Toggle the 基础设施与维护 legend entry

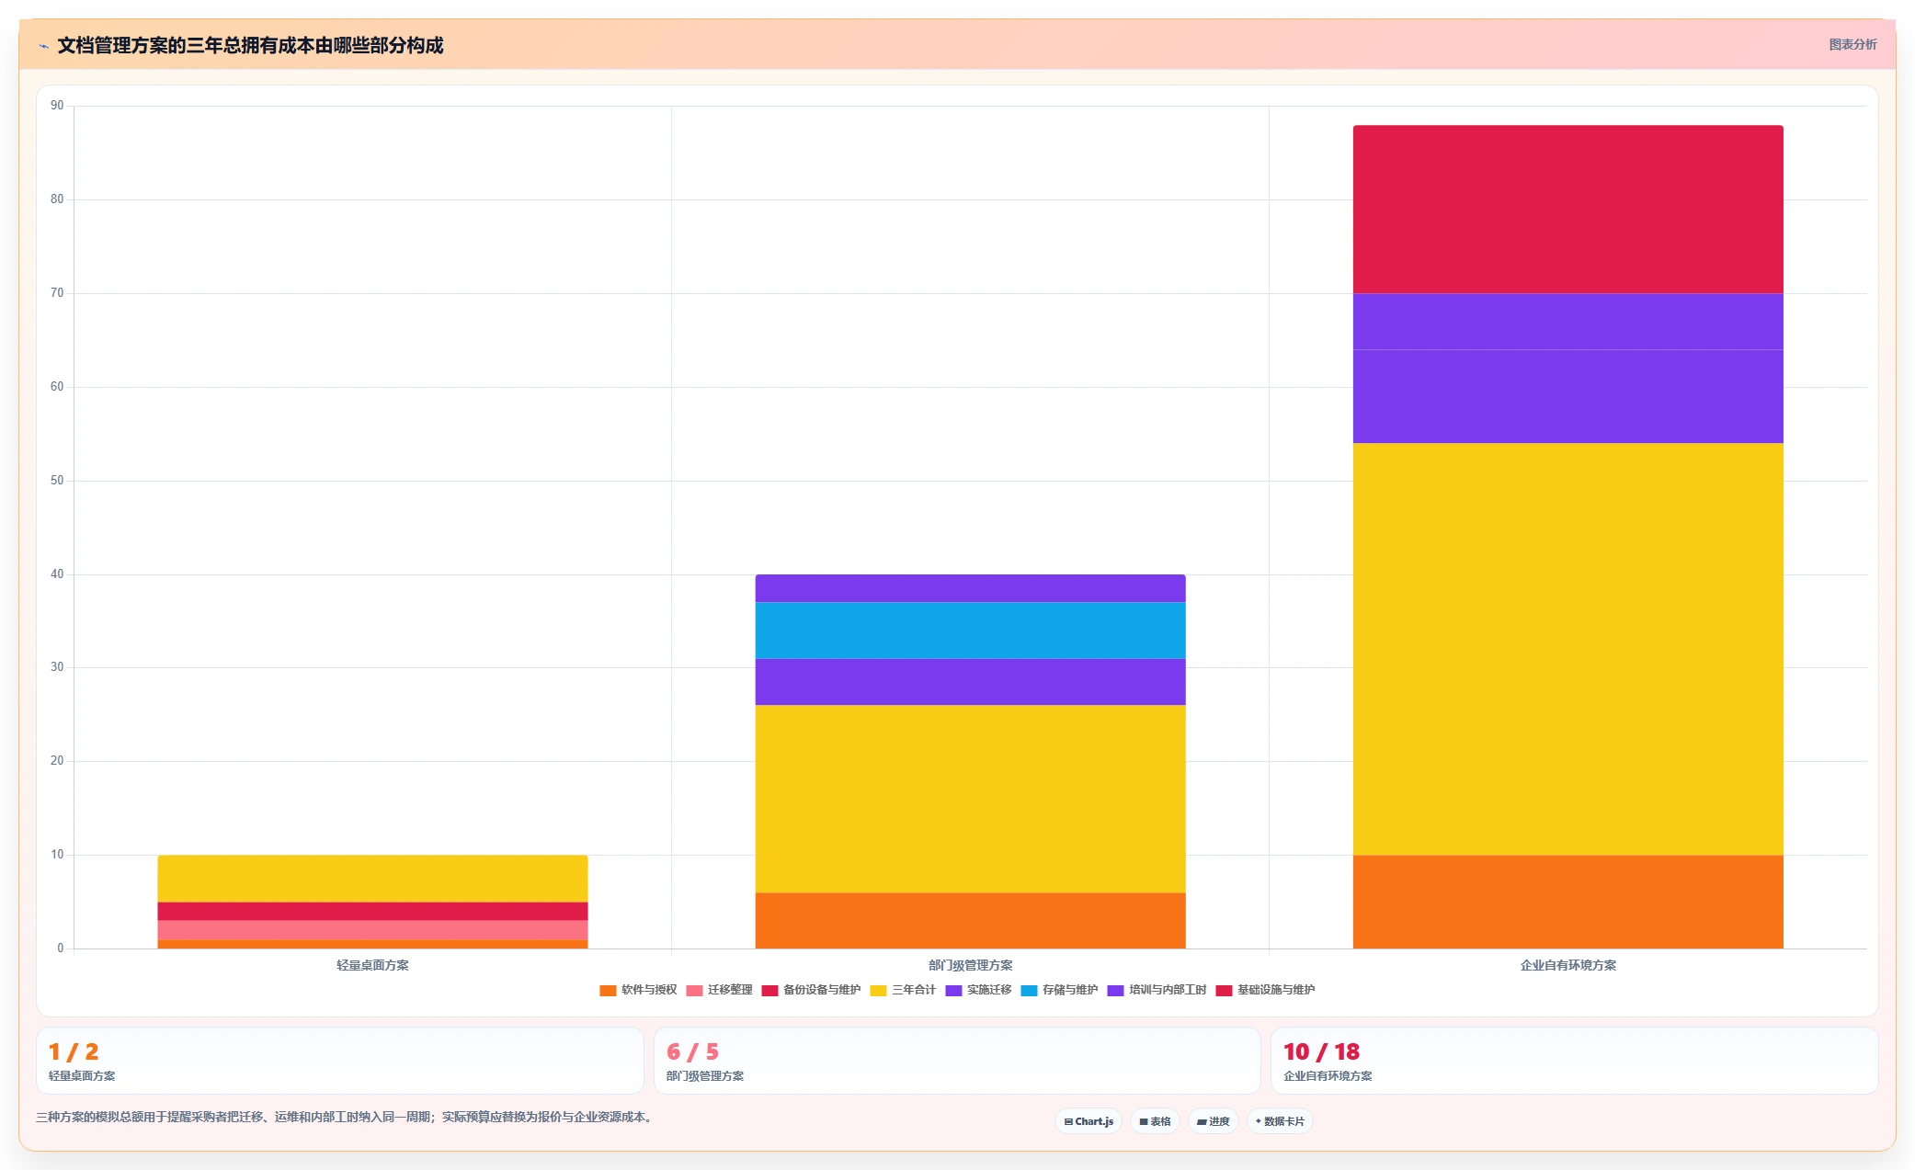click(x=1265, y=990)
